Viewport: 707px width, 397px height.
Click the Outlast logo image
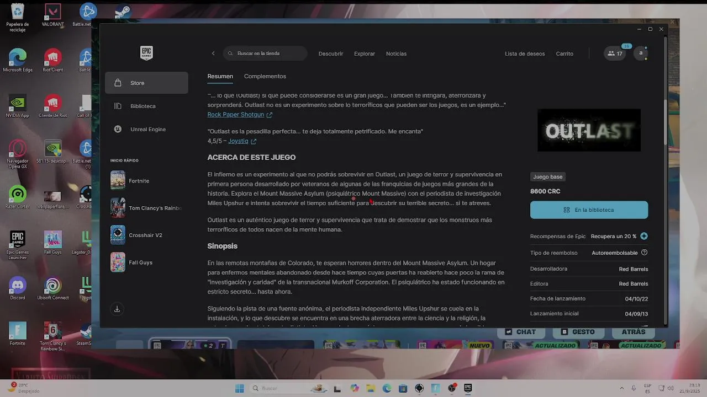[589, 130]
